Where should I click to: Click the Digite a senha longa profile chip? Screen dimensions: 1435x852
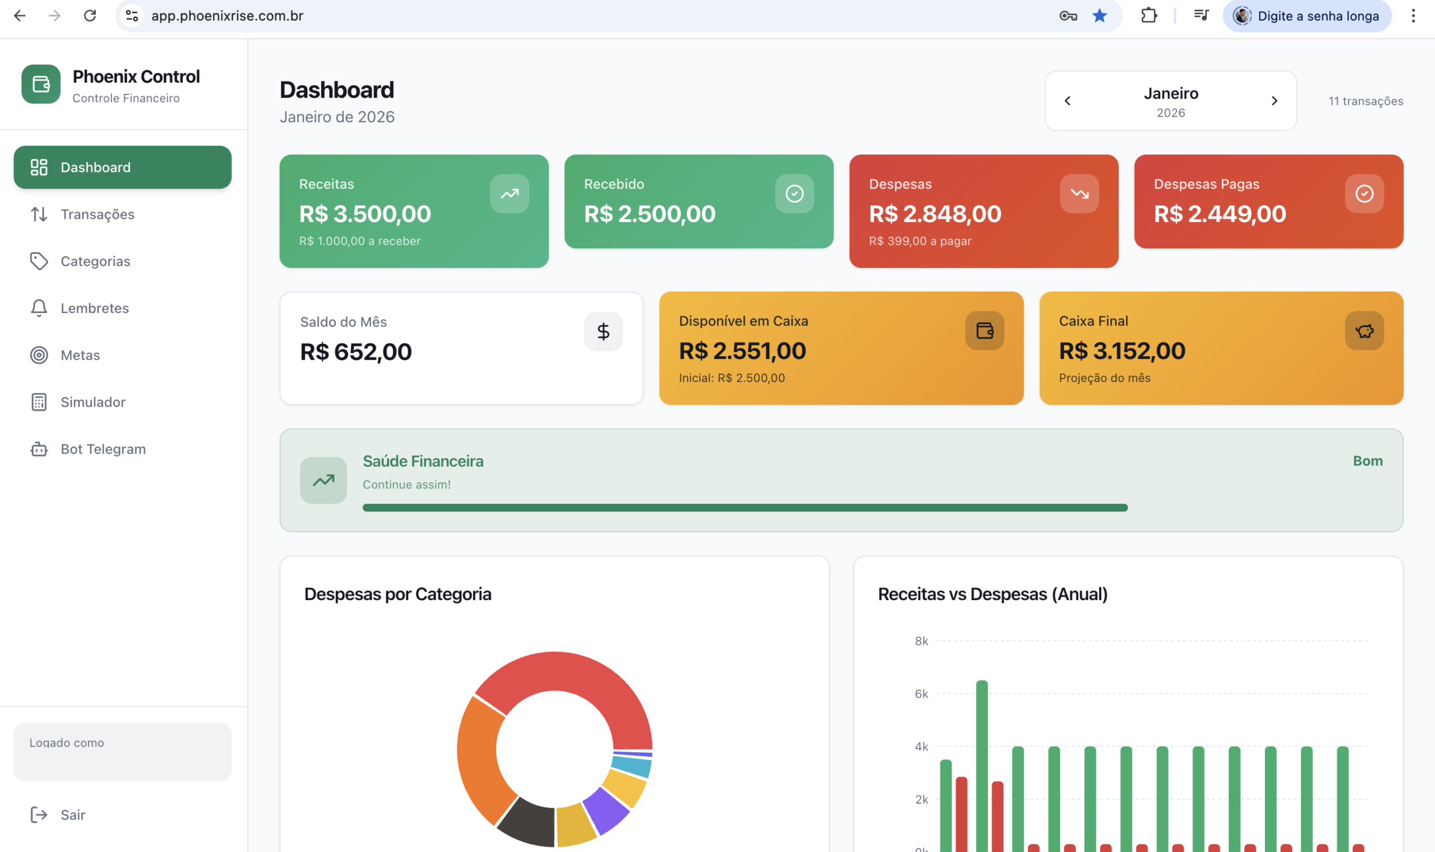(1307, 16)
